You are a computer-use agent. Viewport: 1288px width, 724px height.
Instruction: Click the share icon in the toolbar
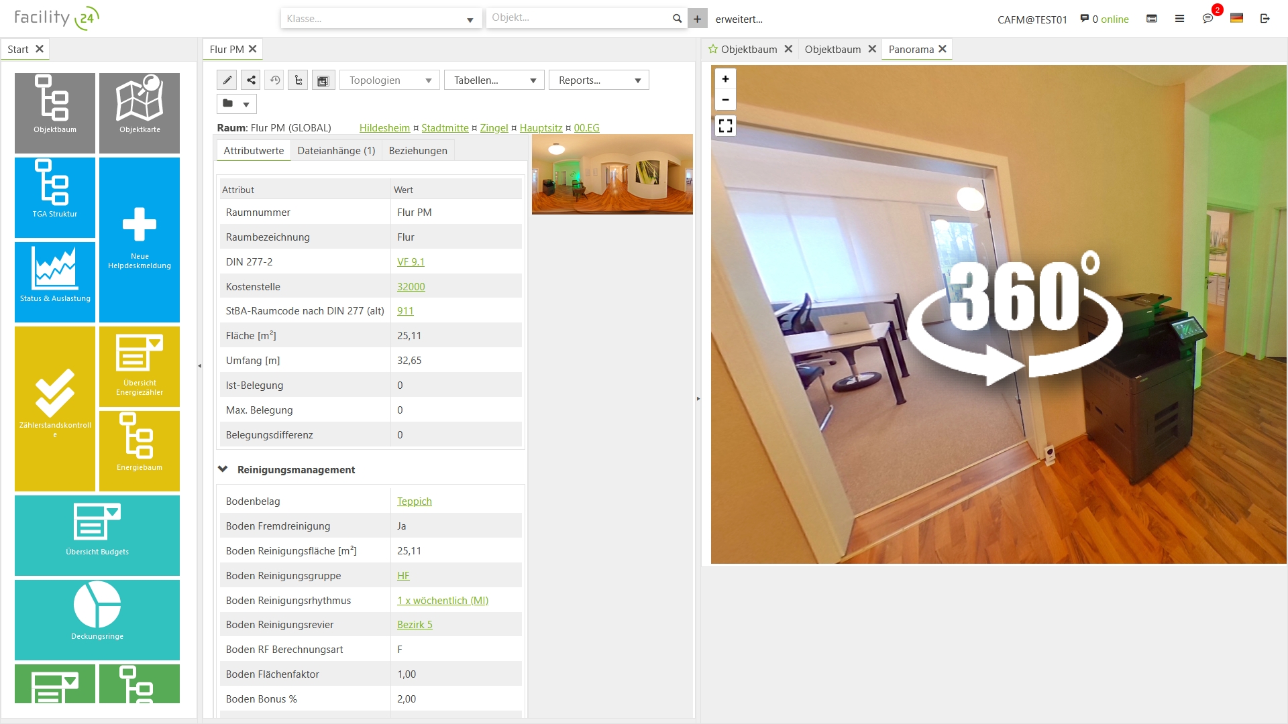(250, 80)
